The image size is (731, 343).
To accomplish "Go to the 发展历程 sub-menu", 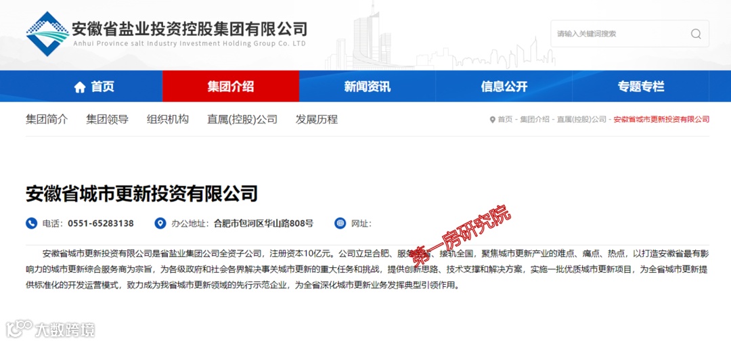I will click(317, 119).
